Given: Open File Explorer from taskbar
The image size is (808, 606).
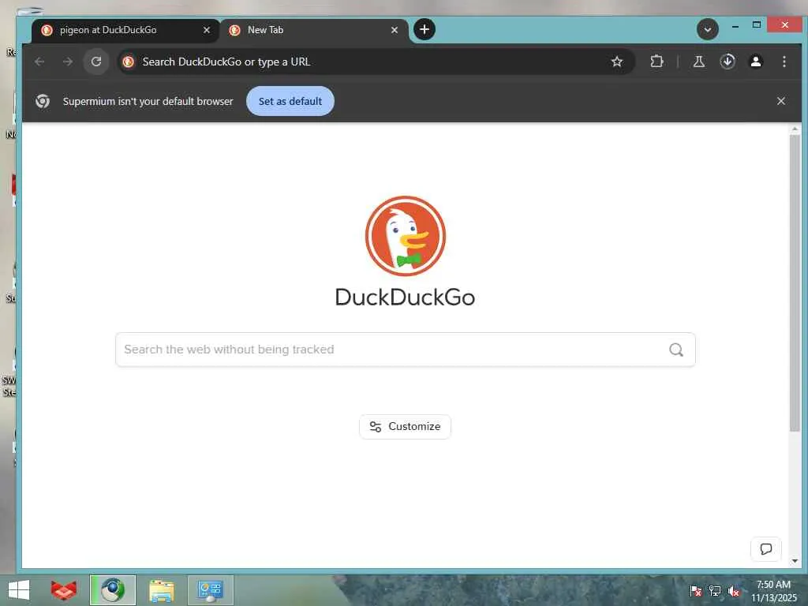Looking at the screenshot, I should click(161, 590).
